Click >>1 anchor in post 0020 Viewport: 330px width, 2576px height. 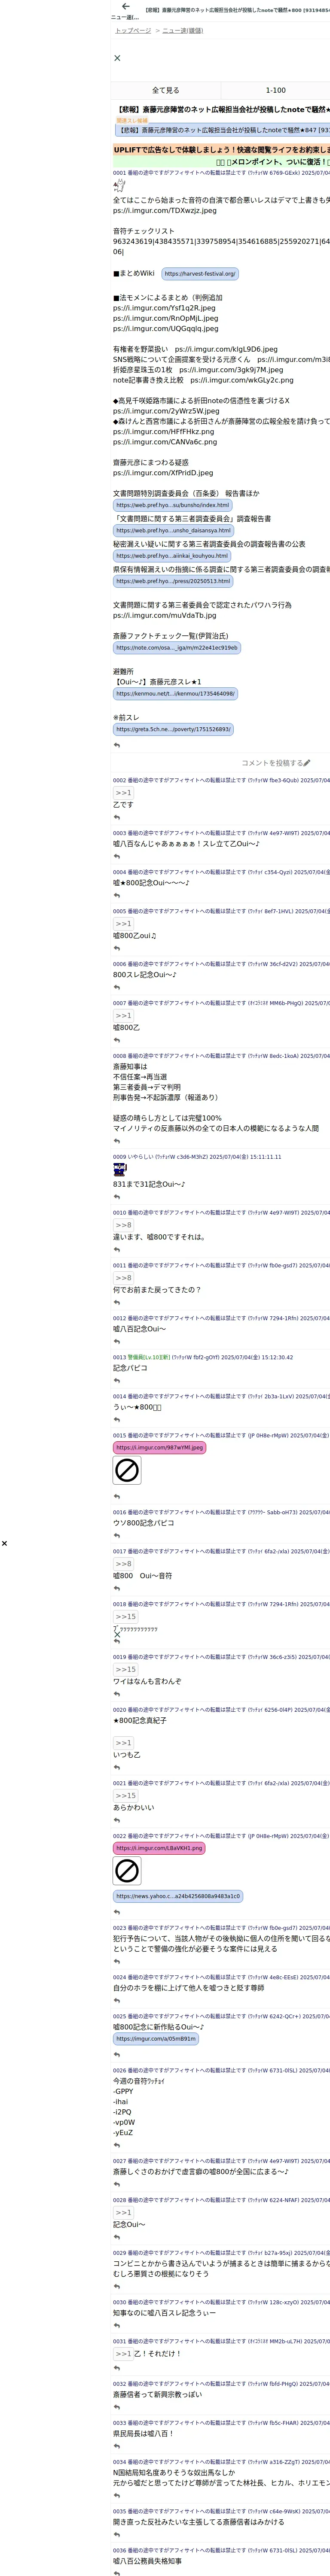[123, 1743]
